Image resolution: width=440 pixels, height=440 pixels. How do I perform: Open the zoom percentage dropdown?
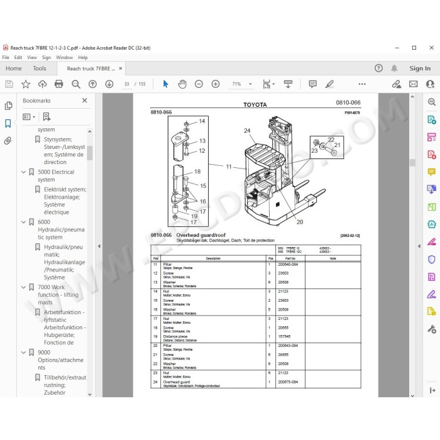tap(250, 84)
